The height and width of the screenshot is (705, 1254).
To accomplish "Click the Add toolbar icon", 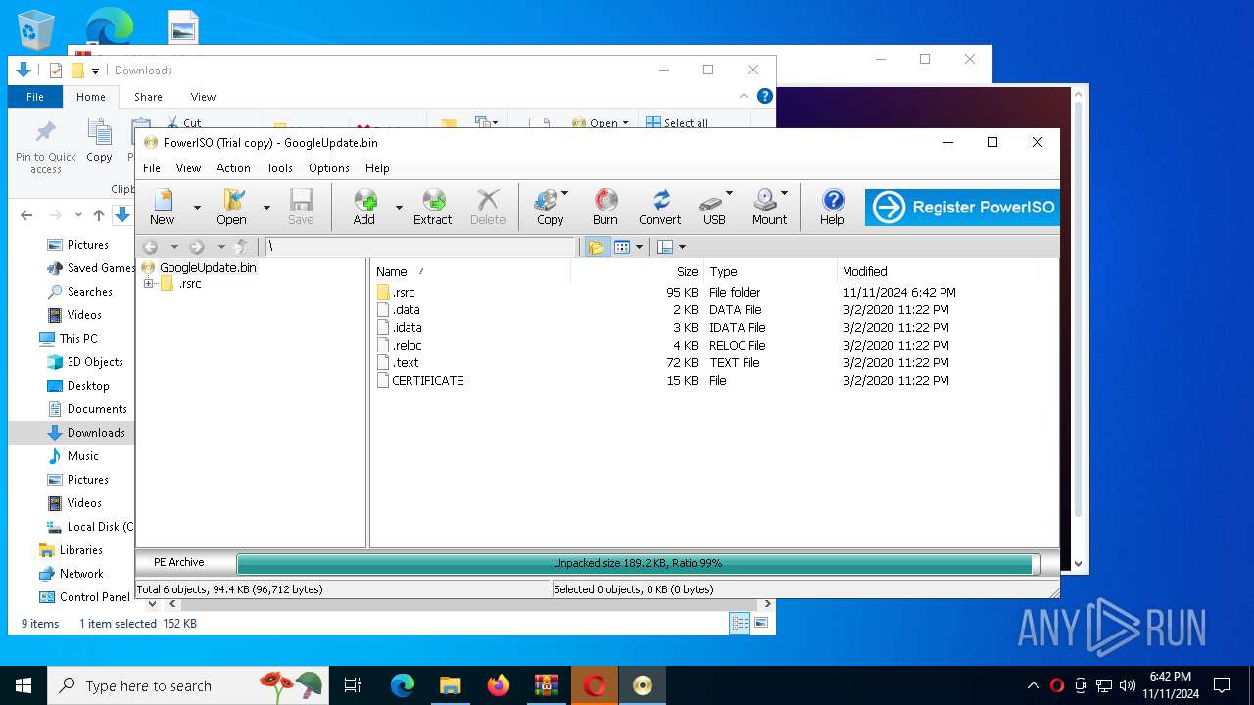I will [x=364, y=208].
